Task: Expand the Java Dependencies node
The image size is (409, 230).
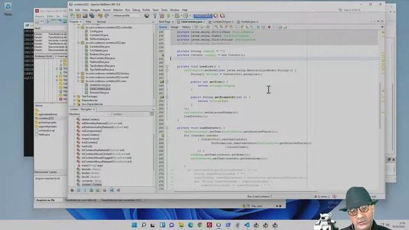Action: point(74,104)
